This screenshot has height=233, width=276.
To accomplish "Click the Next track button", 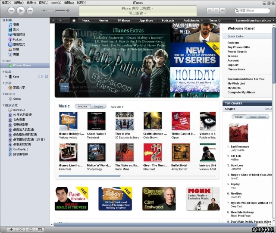I will pos(30,10).
